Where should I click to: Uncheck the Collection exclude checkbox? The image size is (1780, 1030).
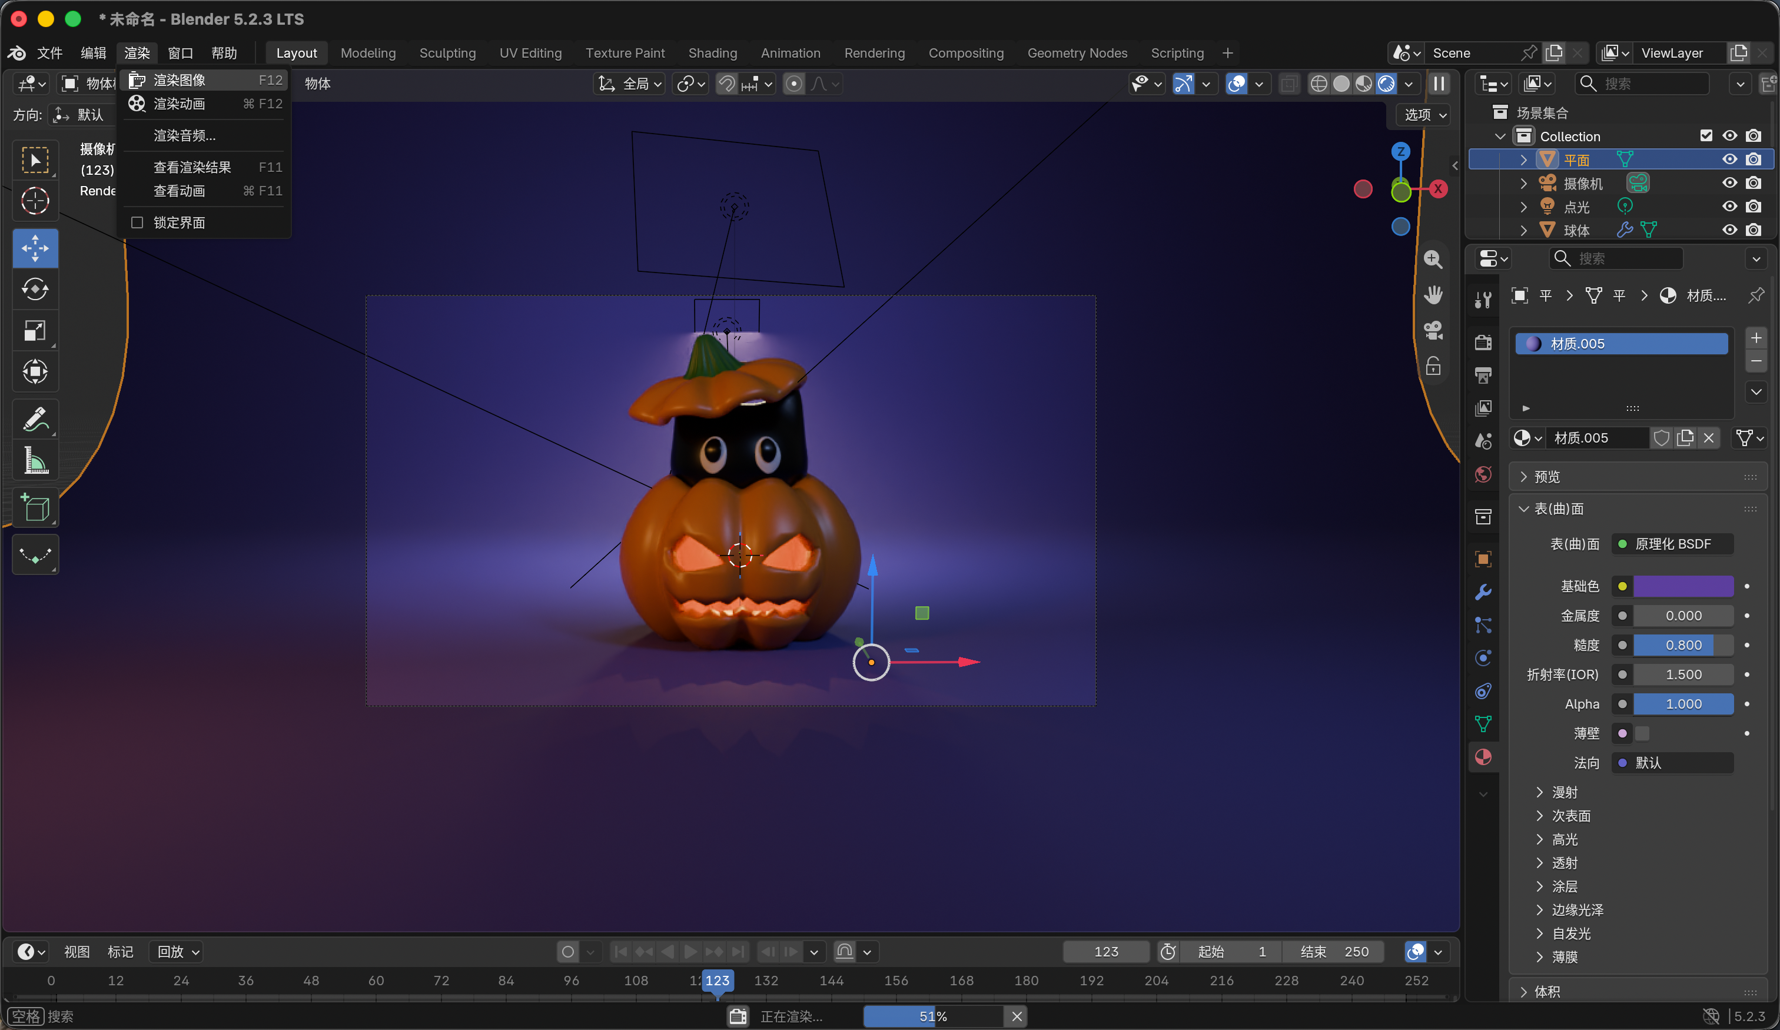(1706, 135)
